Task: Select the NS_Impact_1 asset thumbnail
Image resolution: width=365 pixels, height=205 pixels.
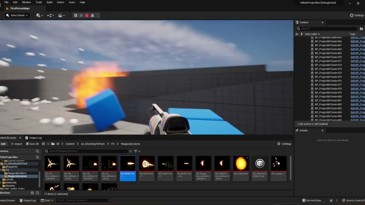Action: click(x=279, y=168)
